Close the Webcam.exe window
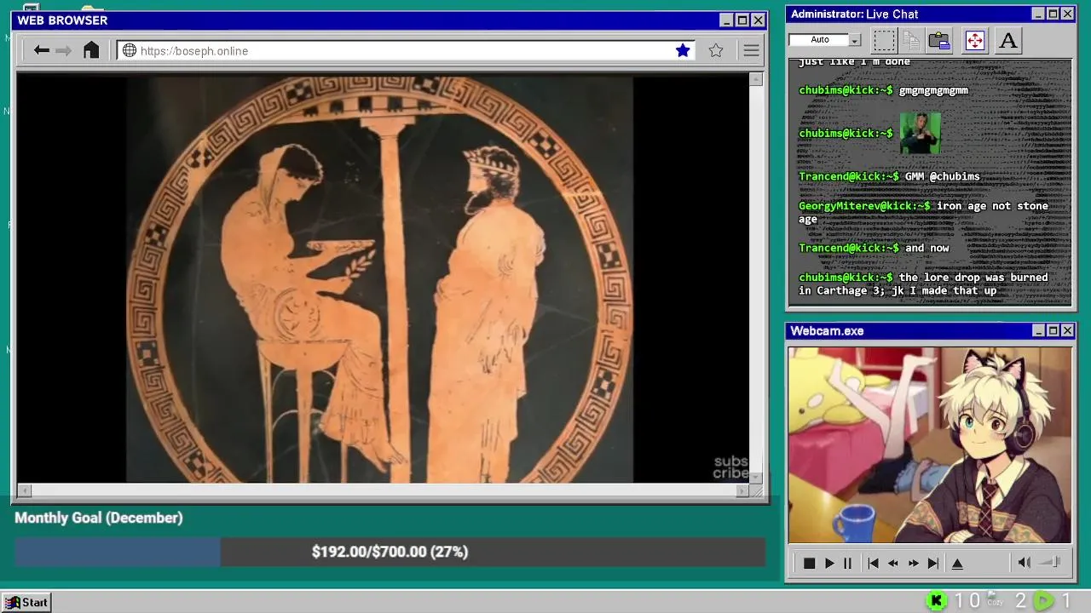The height and width of the screenshot is (613, 1091). coord(1067,330)
